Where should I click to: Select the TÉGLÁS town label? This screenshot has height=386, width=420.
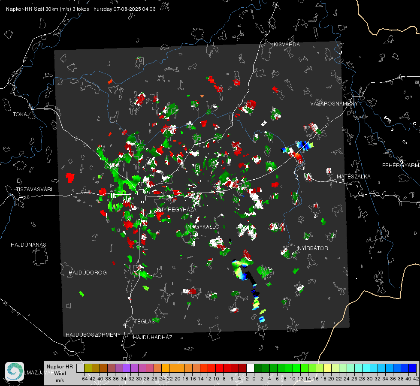coord(145,321)
